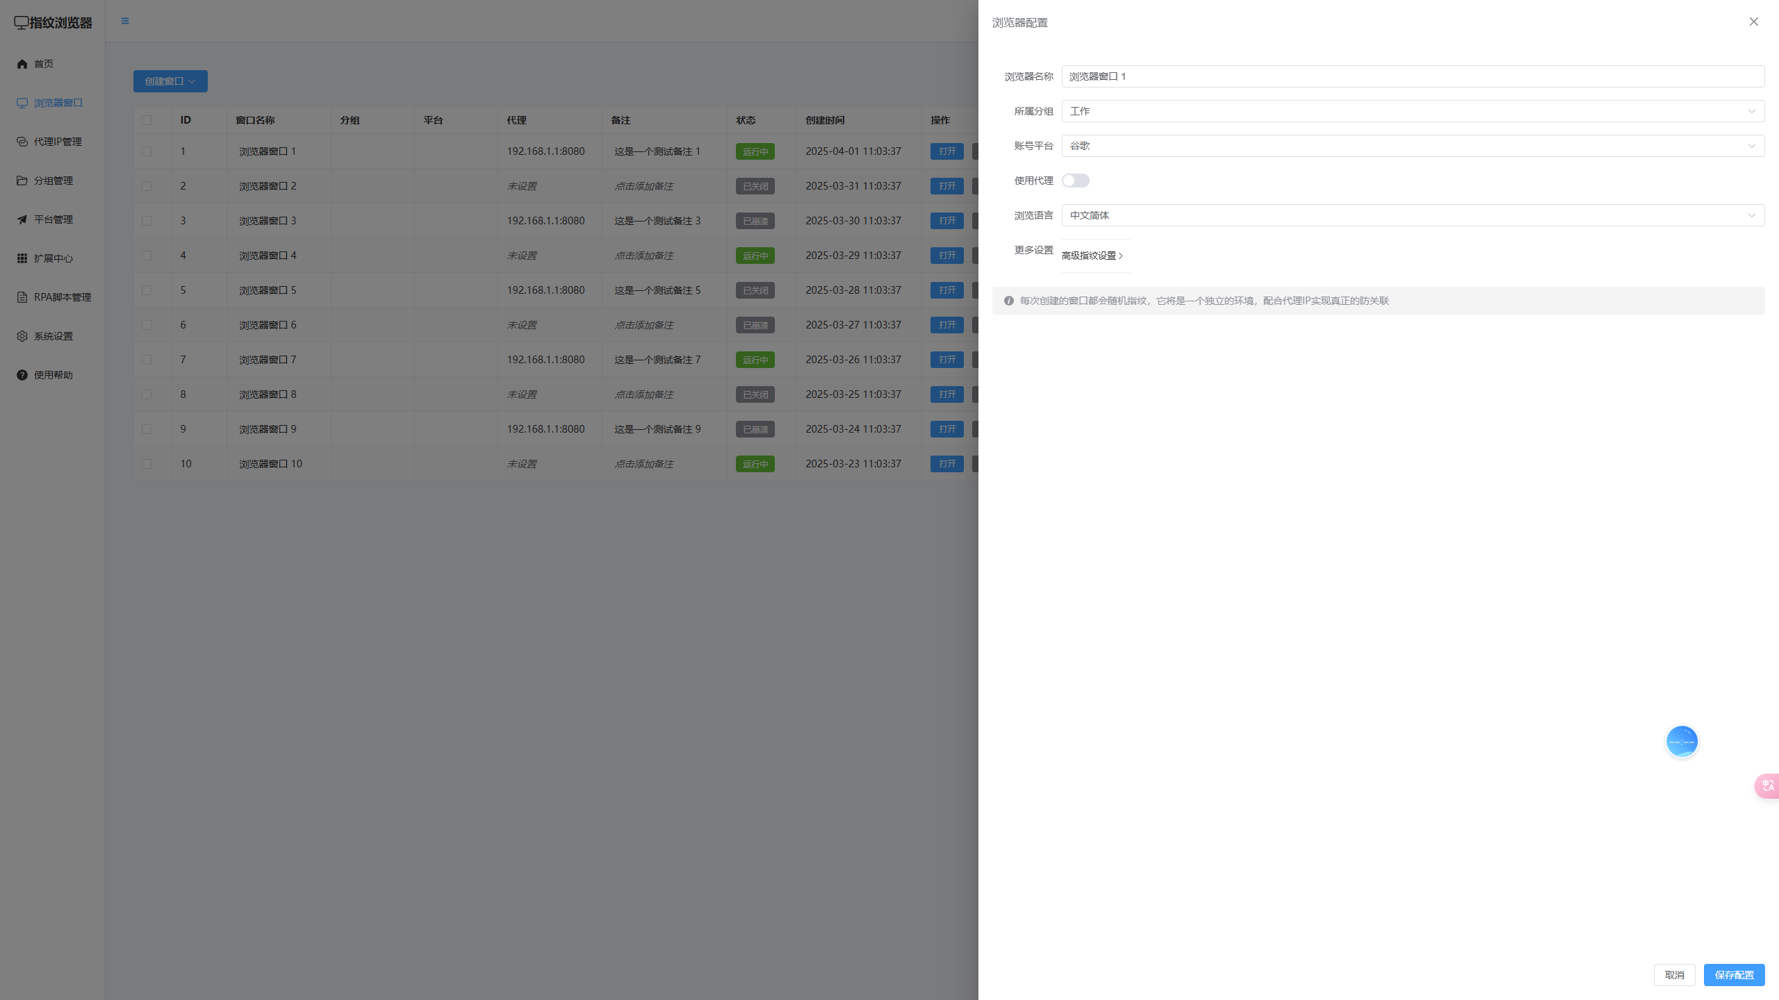The image size is (1779, 1000).
Task: Click the extension center grid icon
Action: pos(22,258)
